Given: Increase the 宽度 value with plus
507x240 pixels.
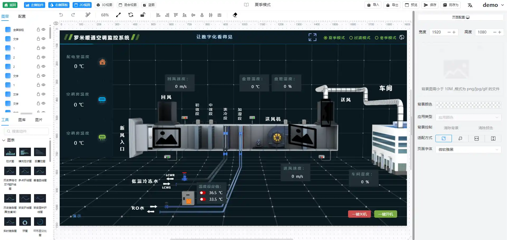Looking at the screenshot, I should [454, 32].
